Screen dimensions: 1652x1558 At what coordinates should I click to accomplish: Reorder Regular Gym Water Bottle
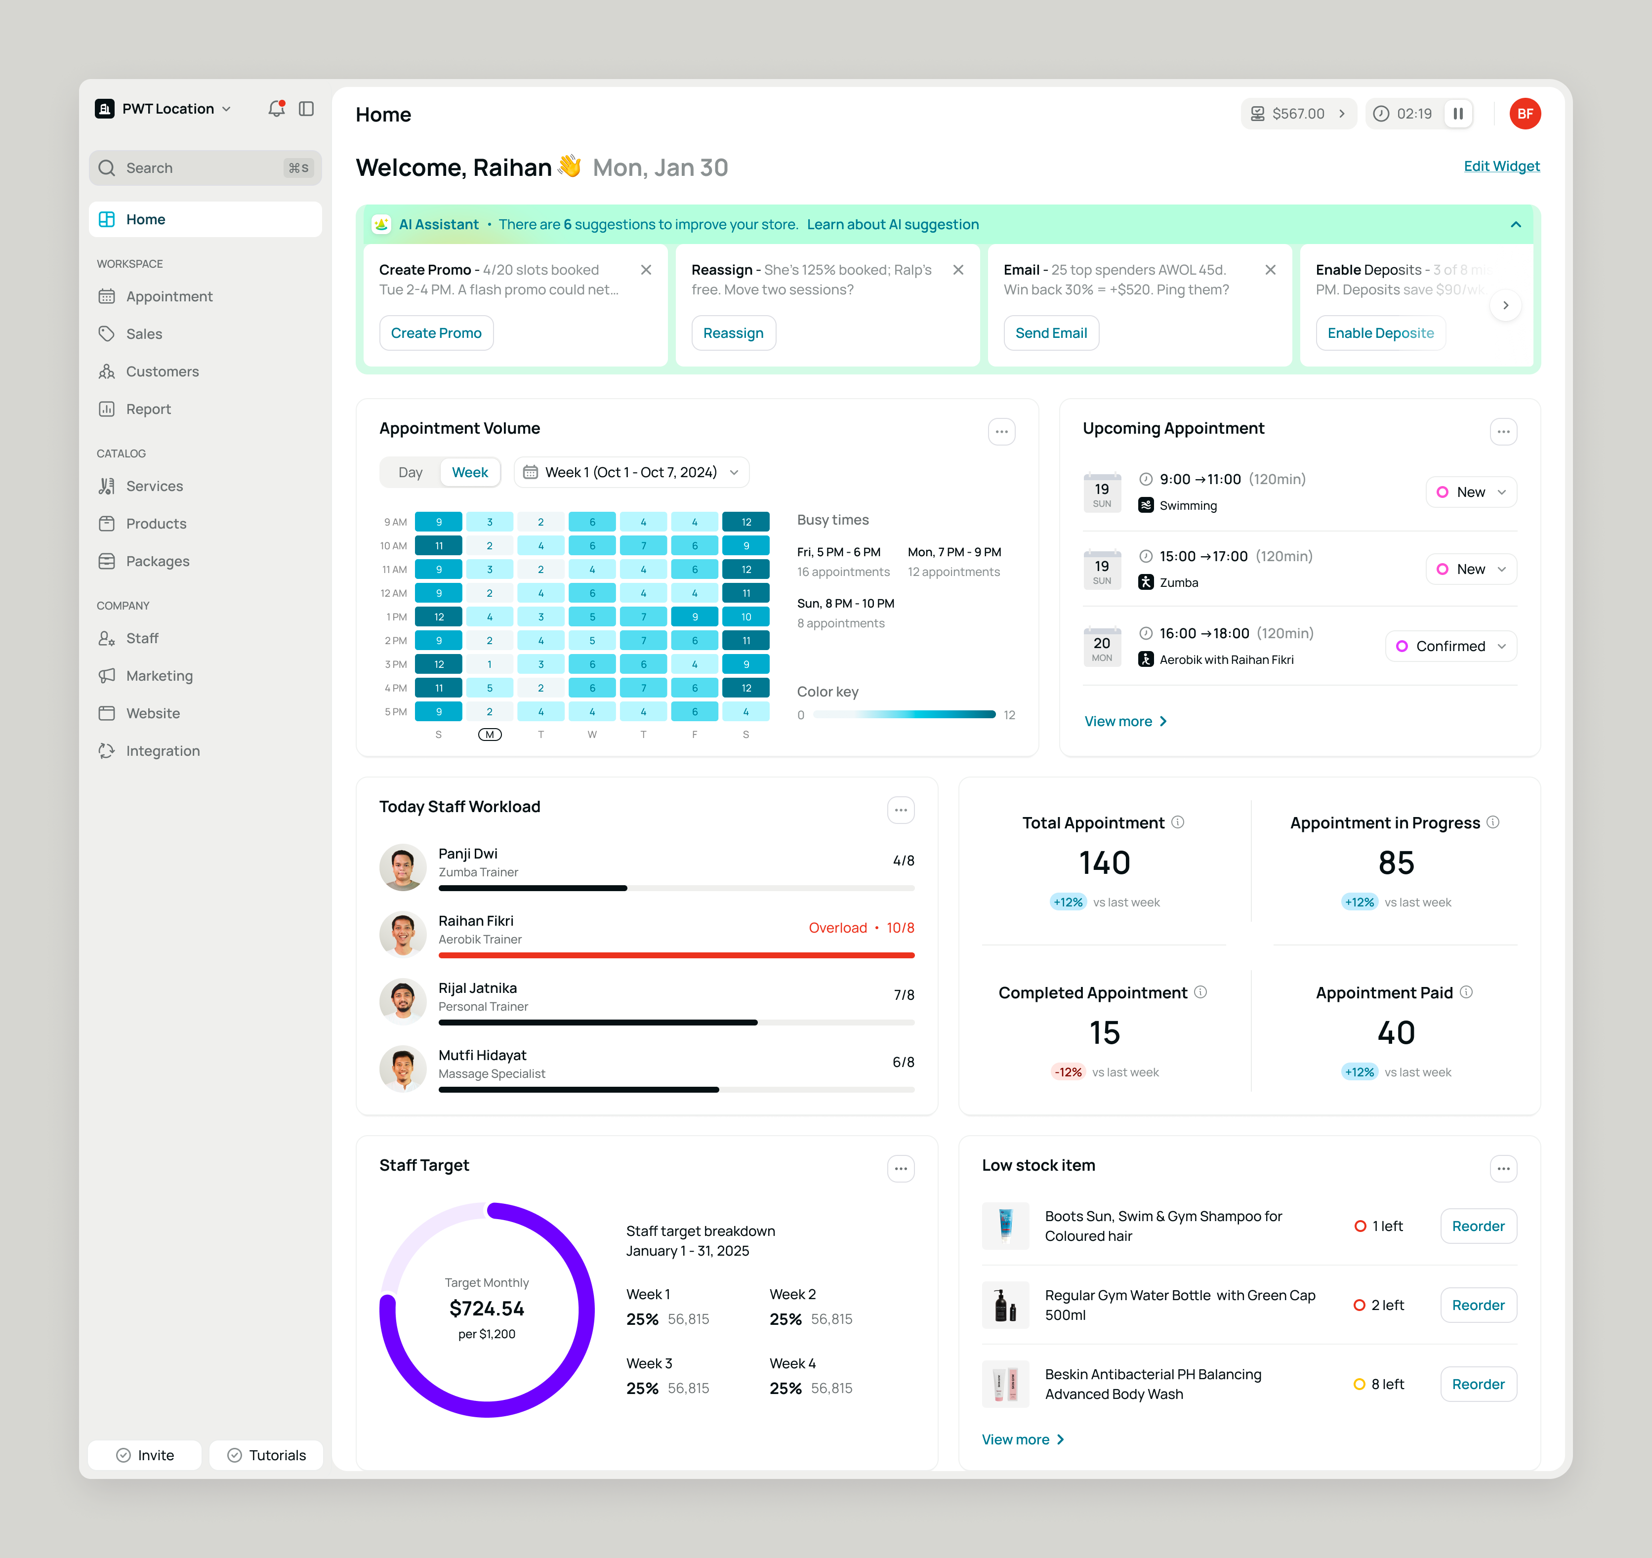point(1478,1306)
